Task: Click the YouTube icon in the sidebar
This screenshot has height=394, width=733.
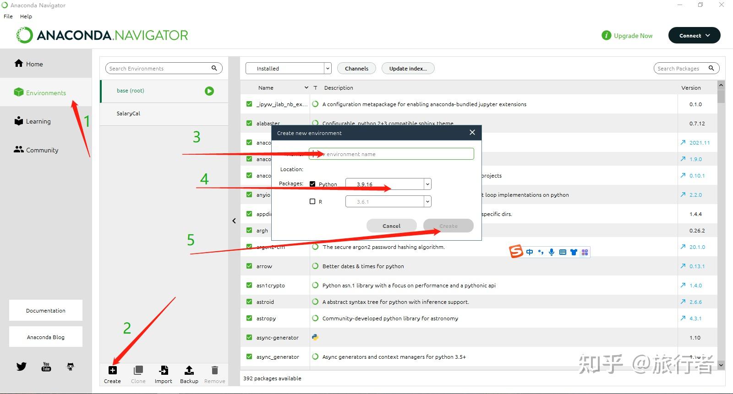Action: [46, 367]
